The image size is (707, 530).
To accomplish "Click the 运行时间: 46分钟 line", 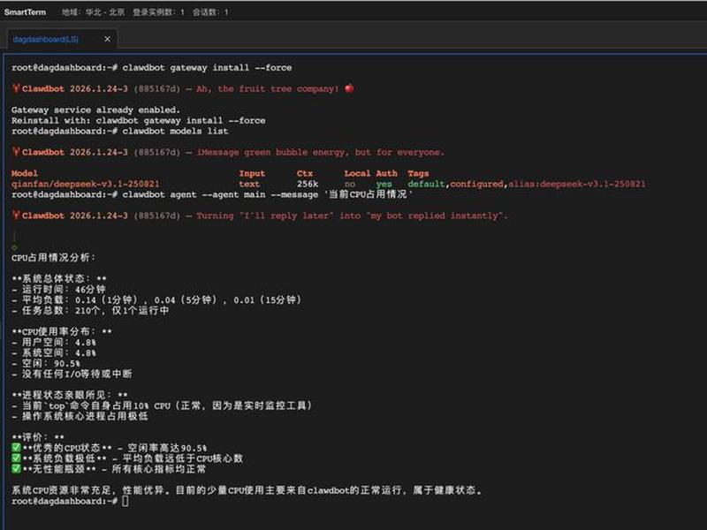I will (58, 290).
